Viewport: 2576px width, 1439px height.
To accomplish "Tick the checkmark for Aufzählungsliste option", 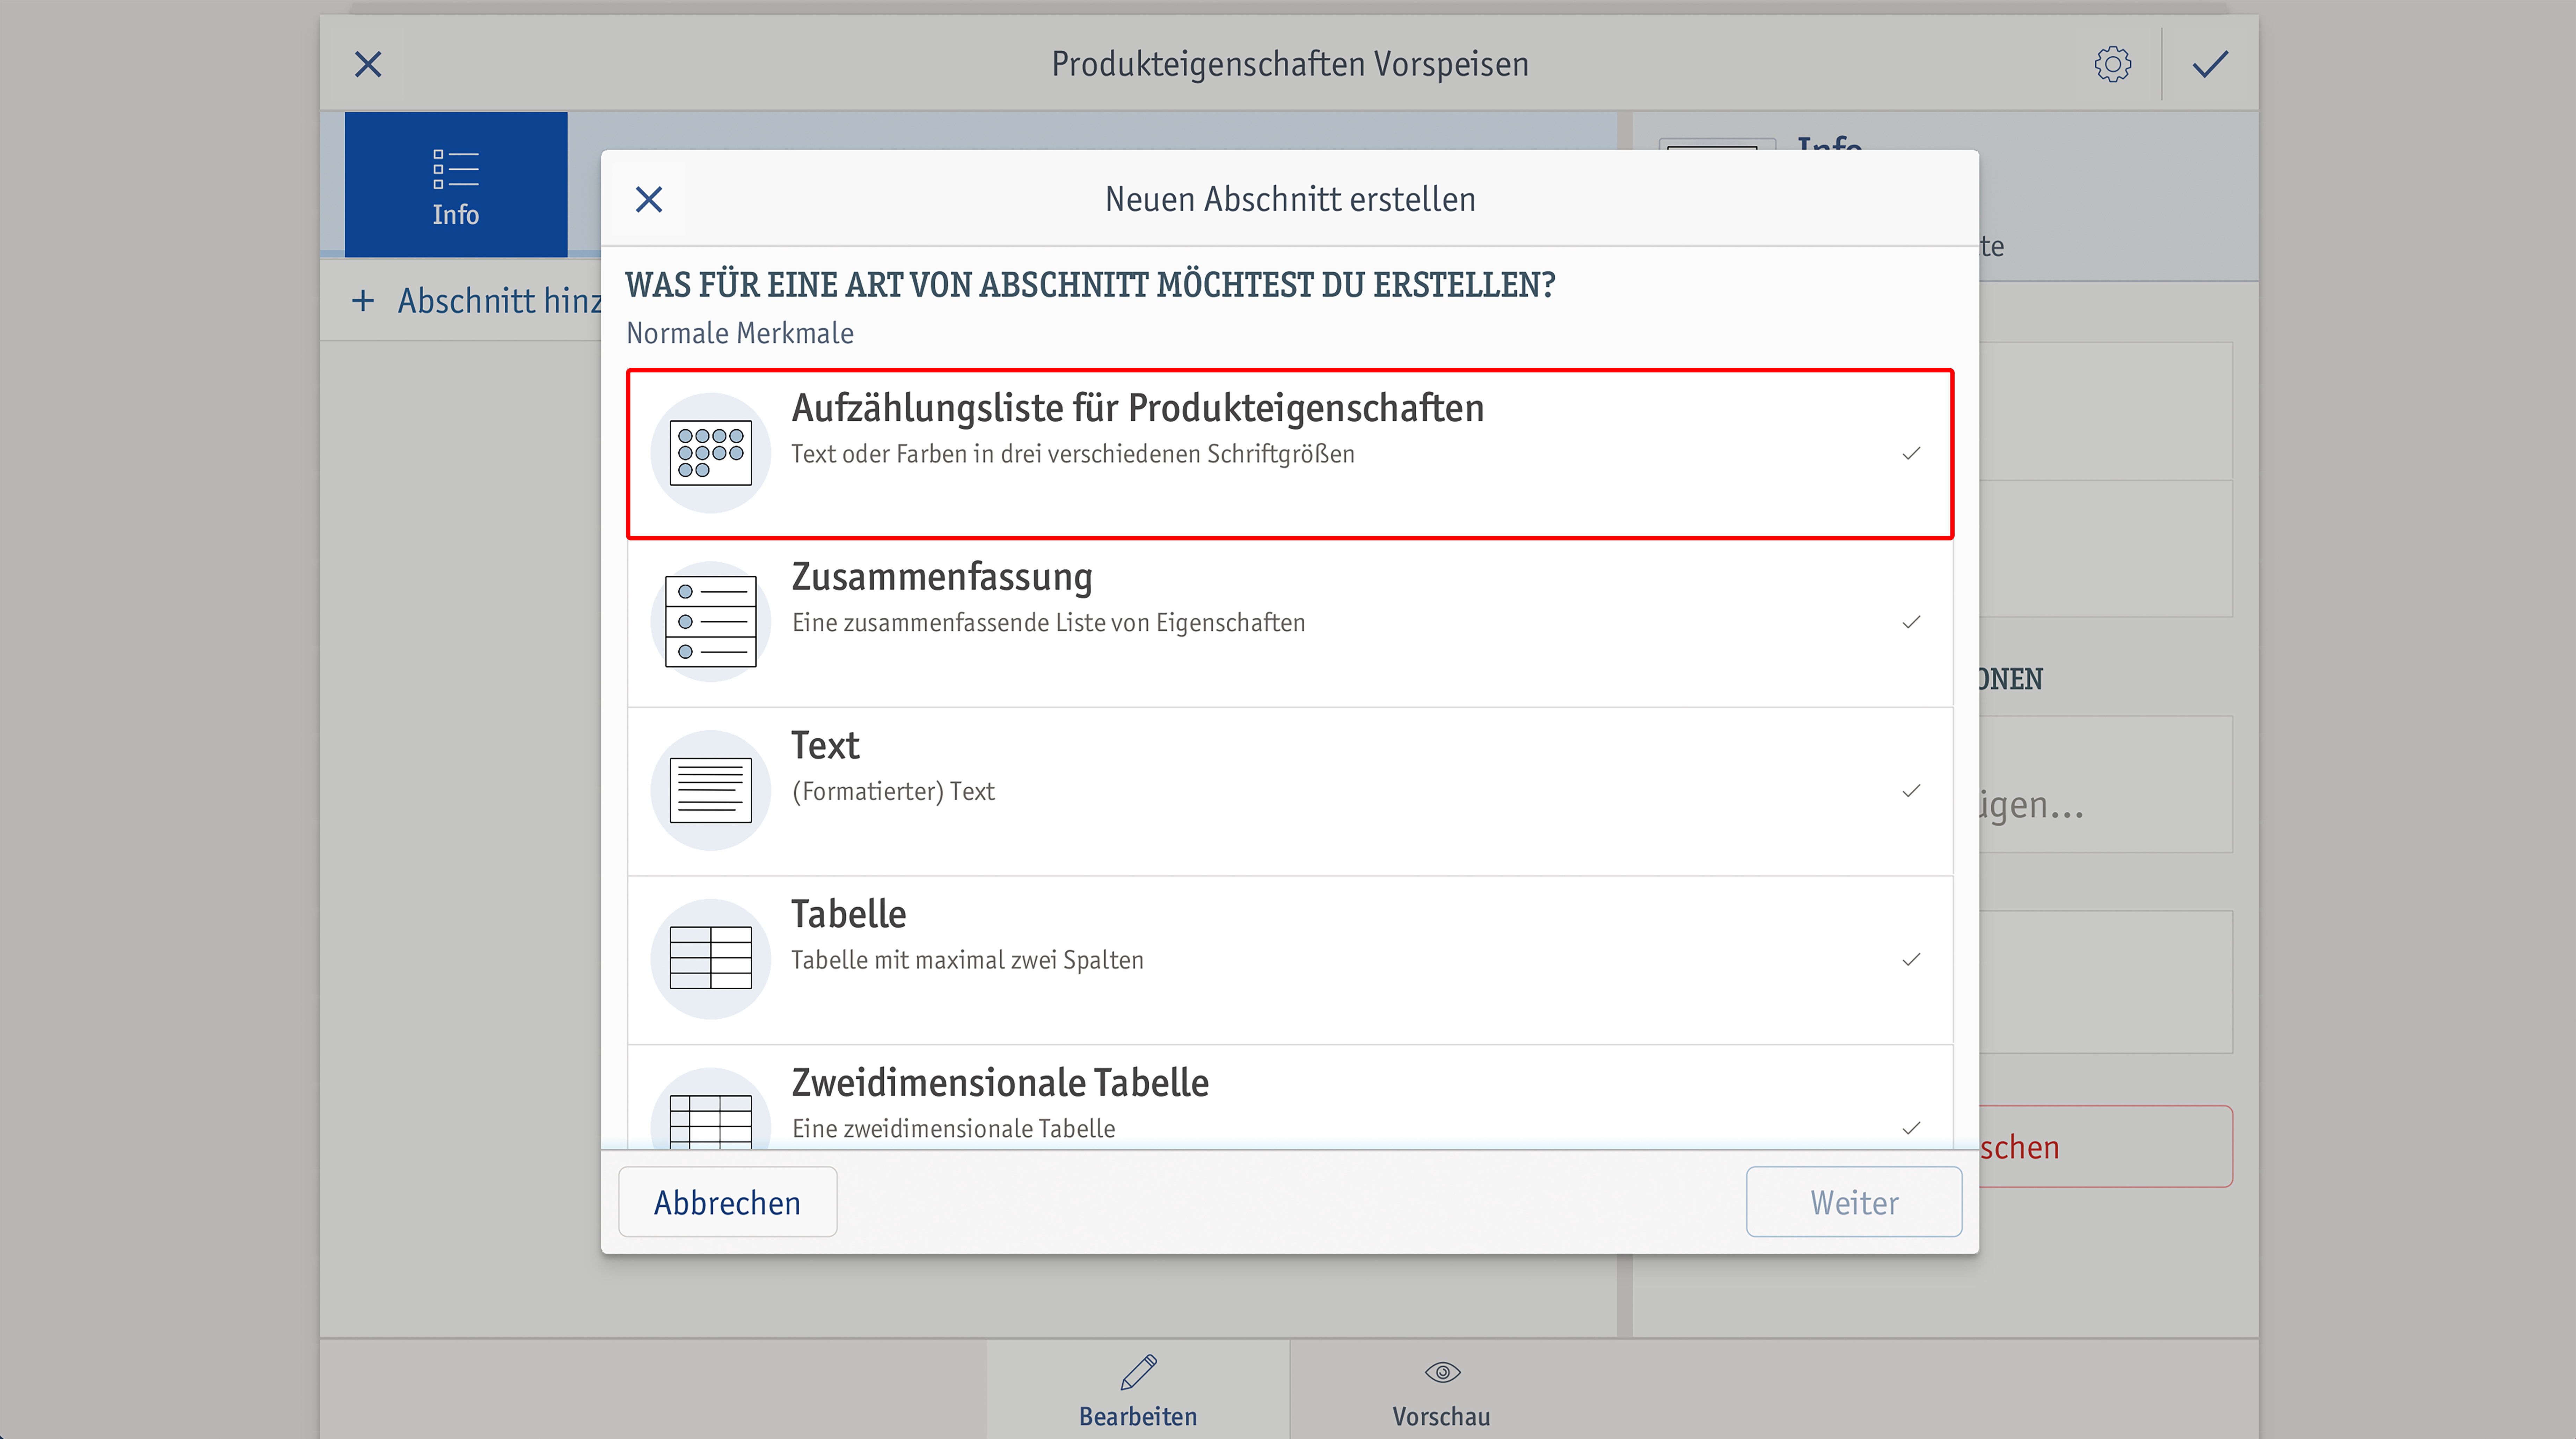I will (x=1911, y=454).
